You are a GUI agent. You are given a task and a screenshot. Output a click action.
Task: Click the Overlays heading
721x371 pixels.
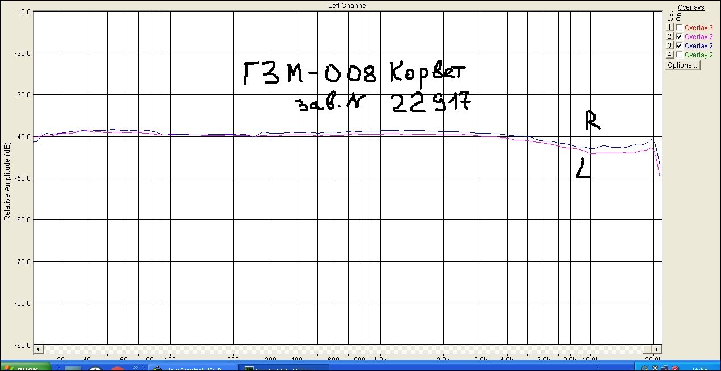click(691, 7)
